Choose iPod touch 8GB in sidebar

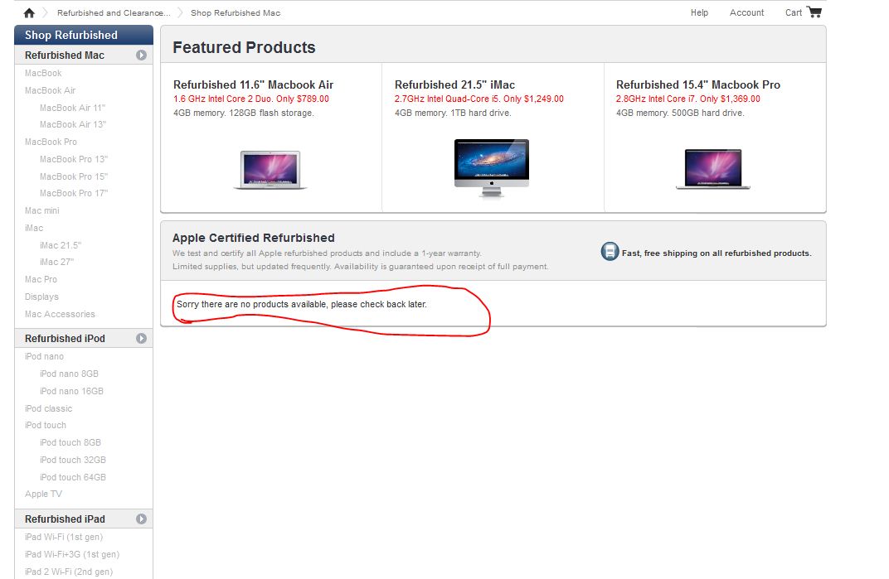tap(70, 442)
